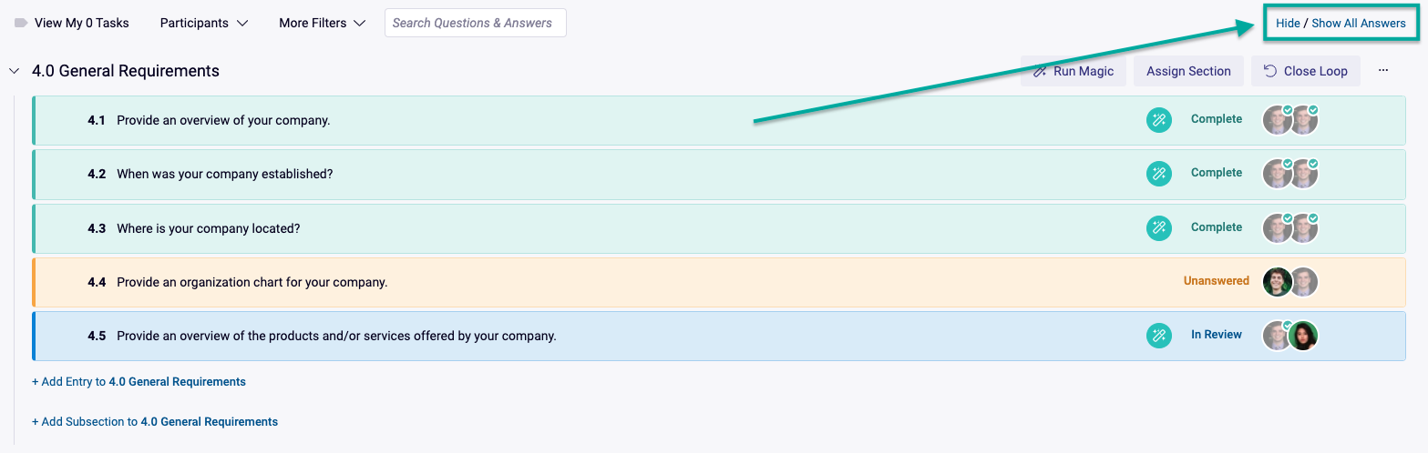Expand the More Filters dropdown
Image resolution: width=1428 pixels, height=453 pixels.
(x=322, y=24)
